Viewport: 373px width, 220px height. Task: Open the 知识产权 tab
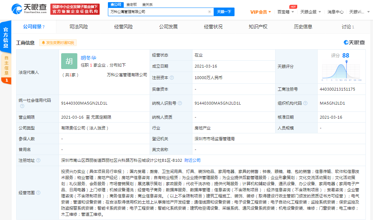[x=258, y=27]
